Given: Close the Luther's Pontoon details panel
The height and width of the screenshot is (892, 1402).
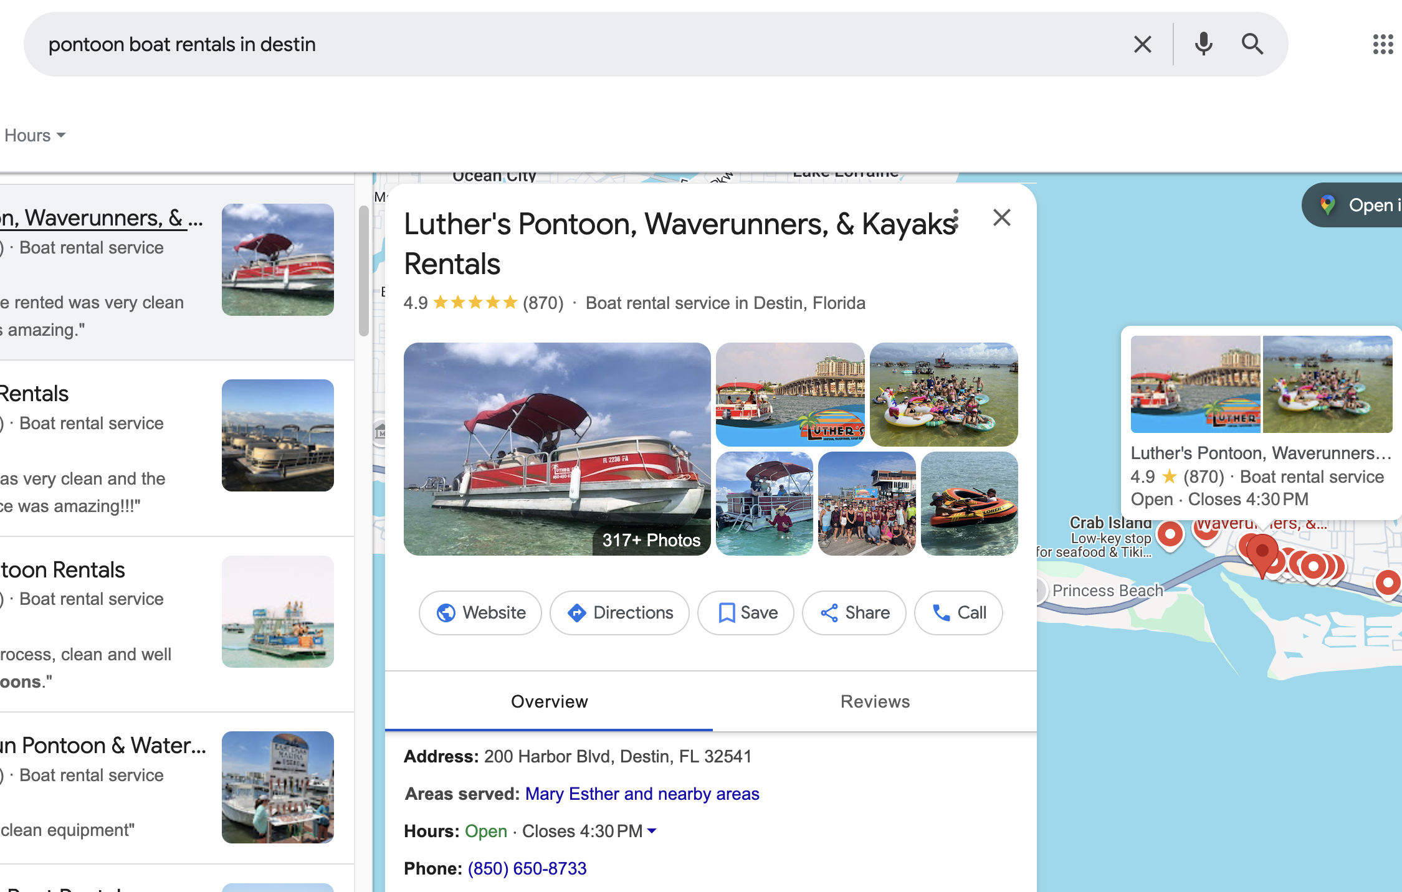Looking at the screenshot, I should pyautogui.click(x=1001, y=217).
